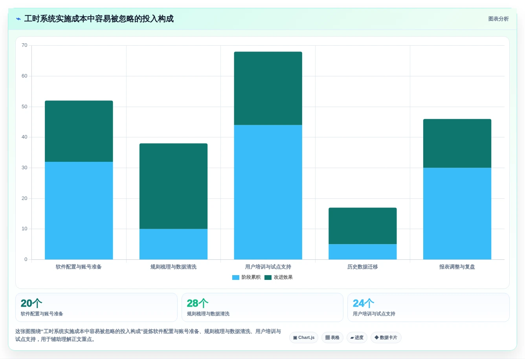
Task: Click the 图表分析 label in the header
Action: tap(498, 19)
